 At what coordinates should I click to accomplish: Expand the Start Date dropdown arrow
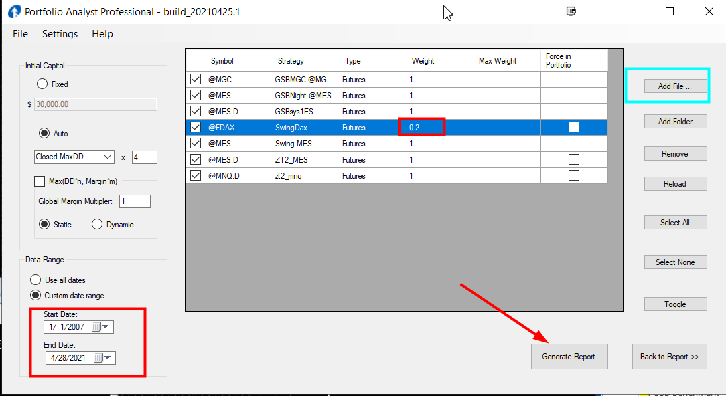[106, 327]
